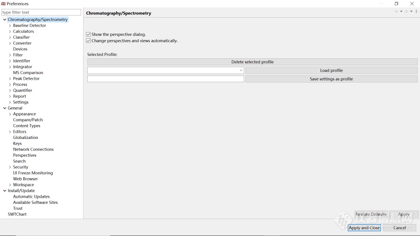This screenshot has height=236, width=420.
Task: Click the Save settings as profile button
Action: click(x=331, y=79)
